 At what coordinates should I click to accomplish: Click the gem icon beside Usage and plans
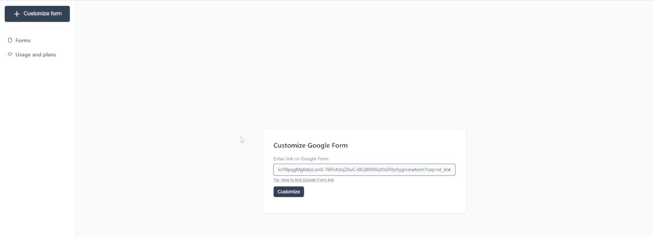[10, 54]
